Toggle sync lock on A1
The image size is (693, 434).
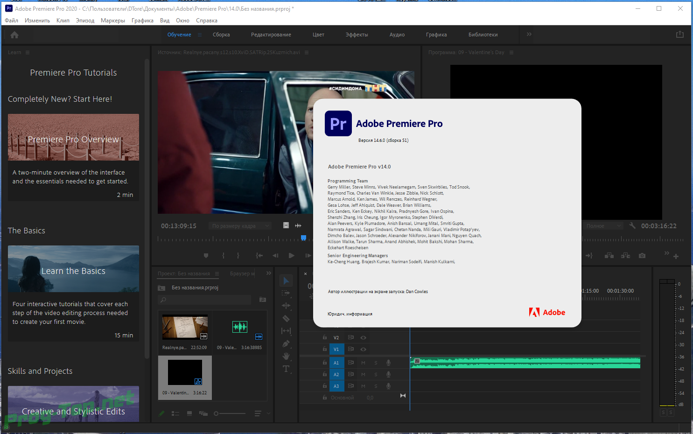point(350,363)
